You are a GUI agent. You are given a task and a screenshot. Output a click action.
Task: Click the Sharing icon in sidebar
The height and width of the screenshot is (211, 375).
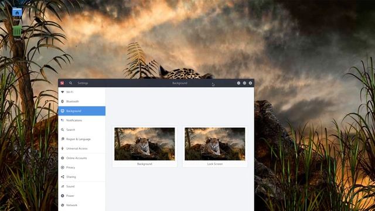click(x=63, y=177)
